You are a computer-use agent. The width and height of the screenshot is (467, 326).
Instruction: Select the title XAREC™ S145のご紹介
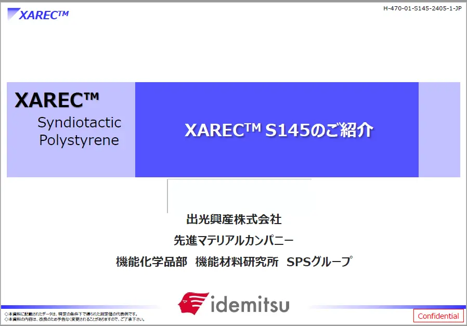pos(278,130)
